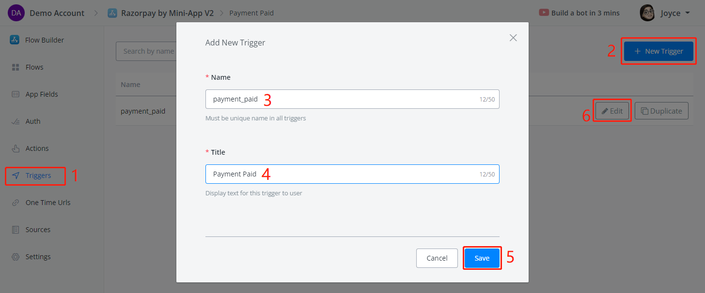Click the Auth sidebar icon
Screen dimensions: 705x293
pyautogui.click(x=15, y=121)
